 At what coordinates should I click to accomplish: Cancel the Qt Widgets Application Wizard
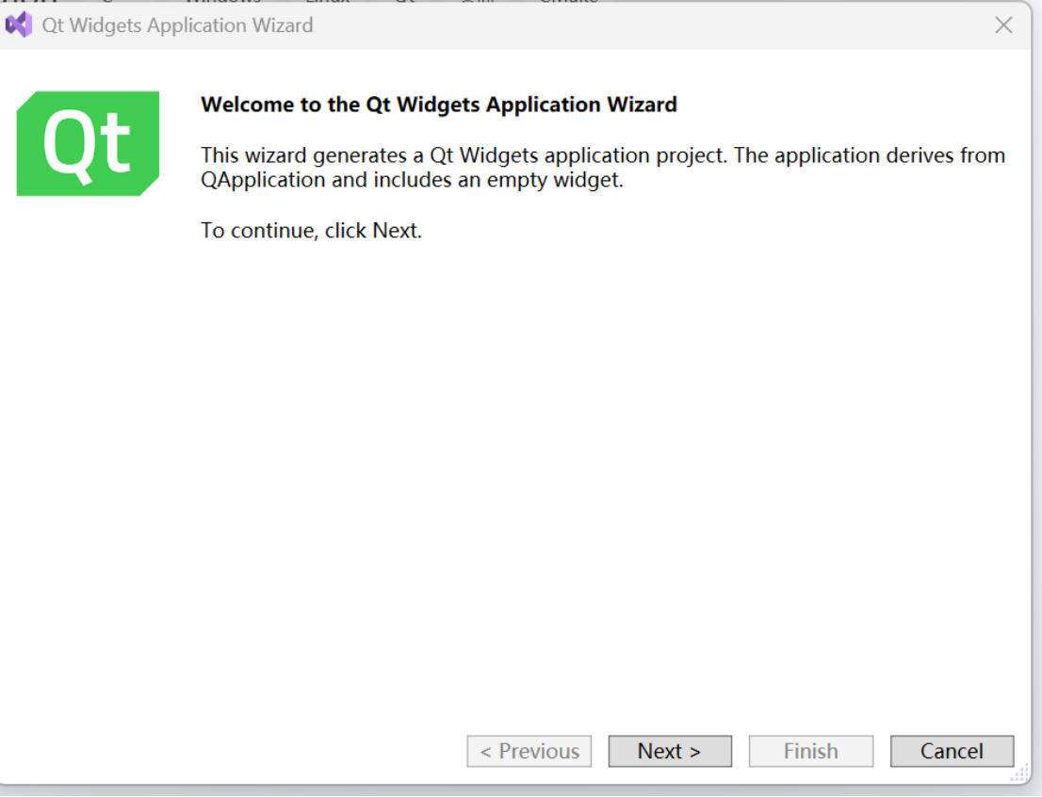pos(952,751)
